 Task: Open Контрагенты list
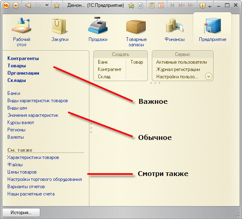(23, 58)
